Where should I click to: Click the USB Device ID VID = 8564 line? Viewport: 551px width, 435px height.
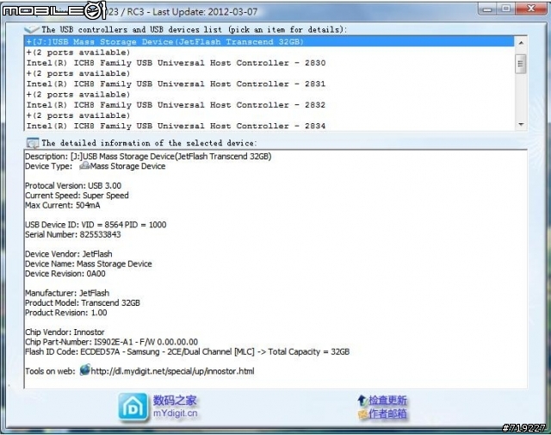click(x=96, y=224)
